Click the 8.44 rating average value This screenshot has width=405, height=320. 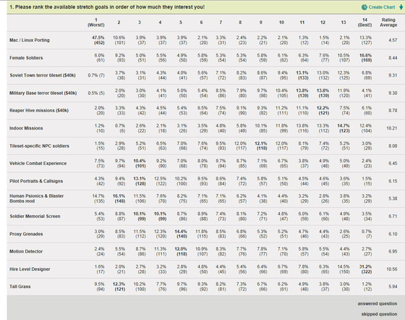click(393, 58)
